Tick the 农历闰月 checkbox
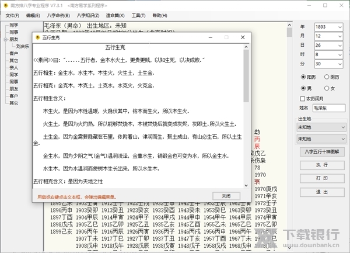 (303, 99)
